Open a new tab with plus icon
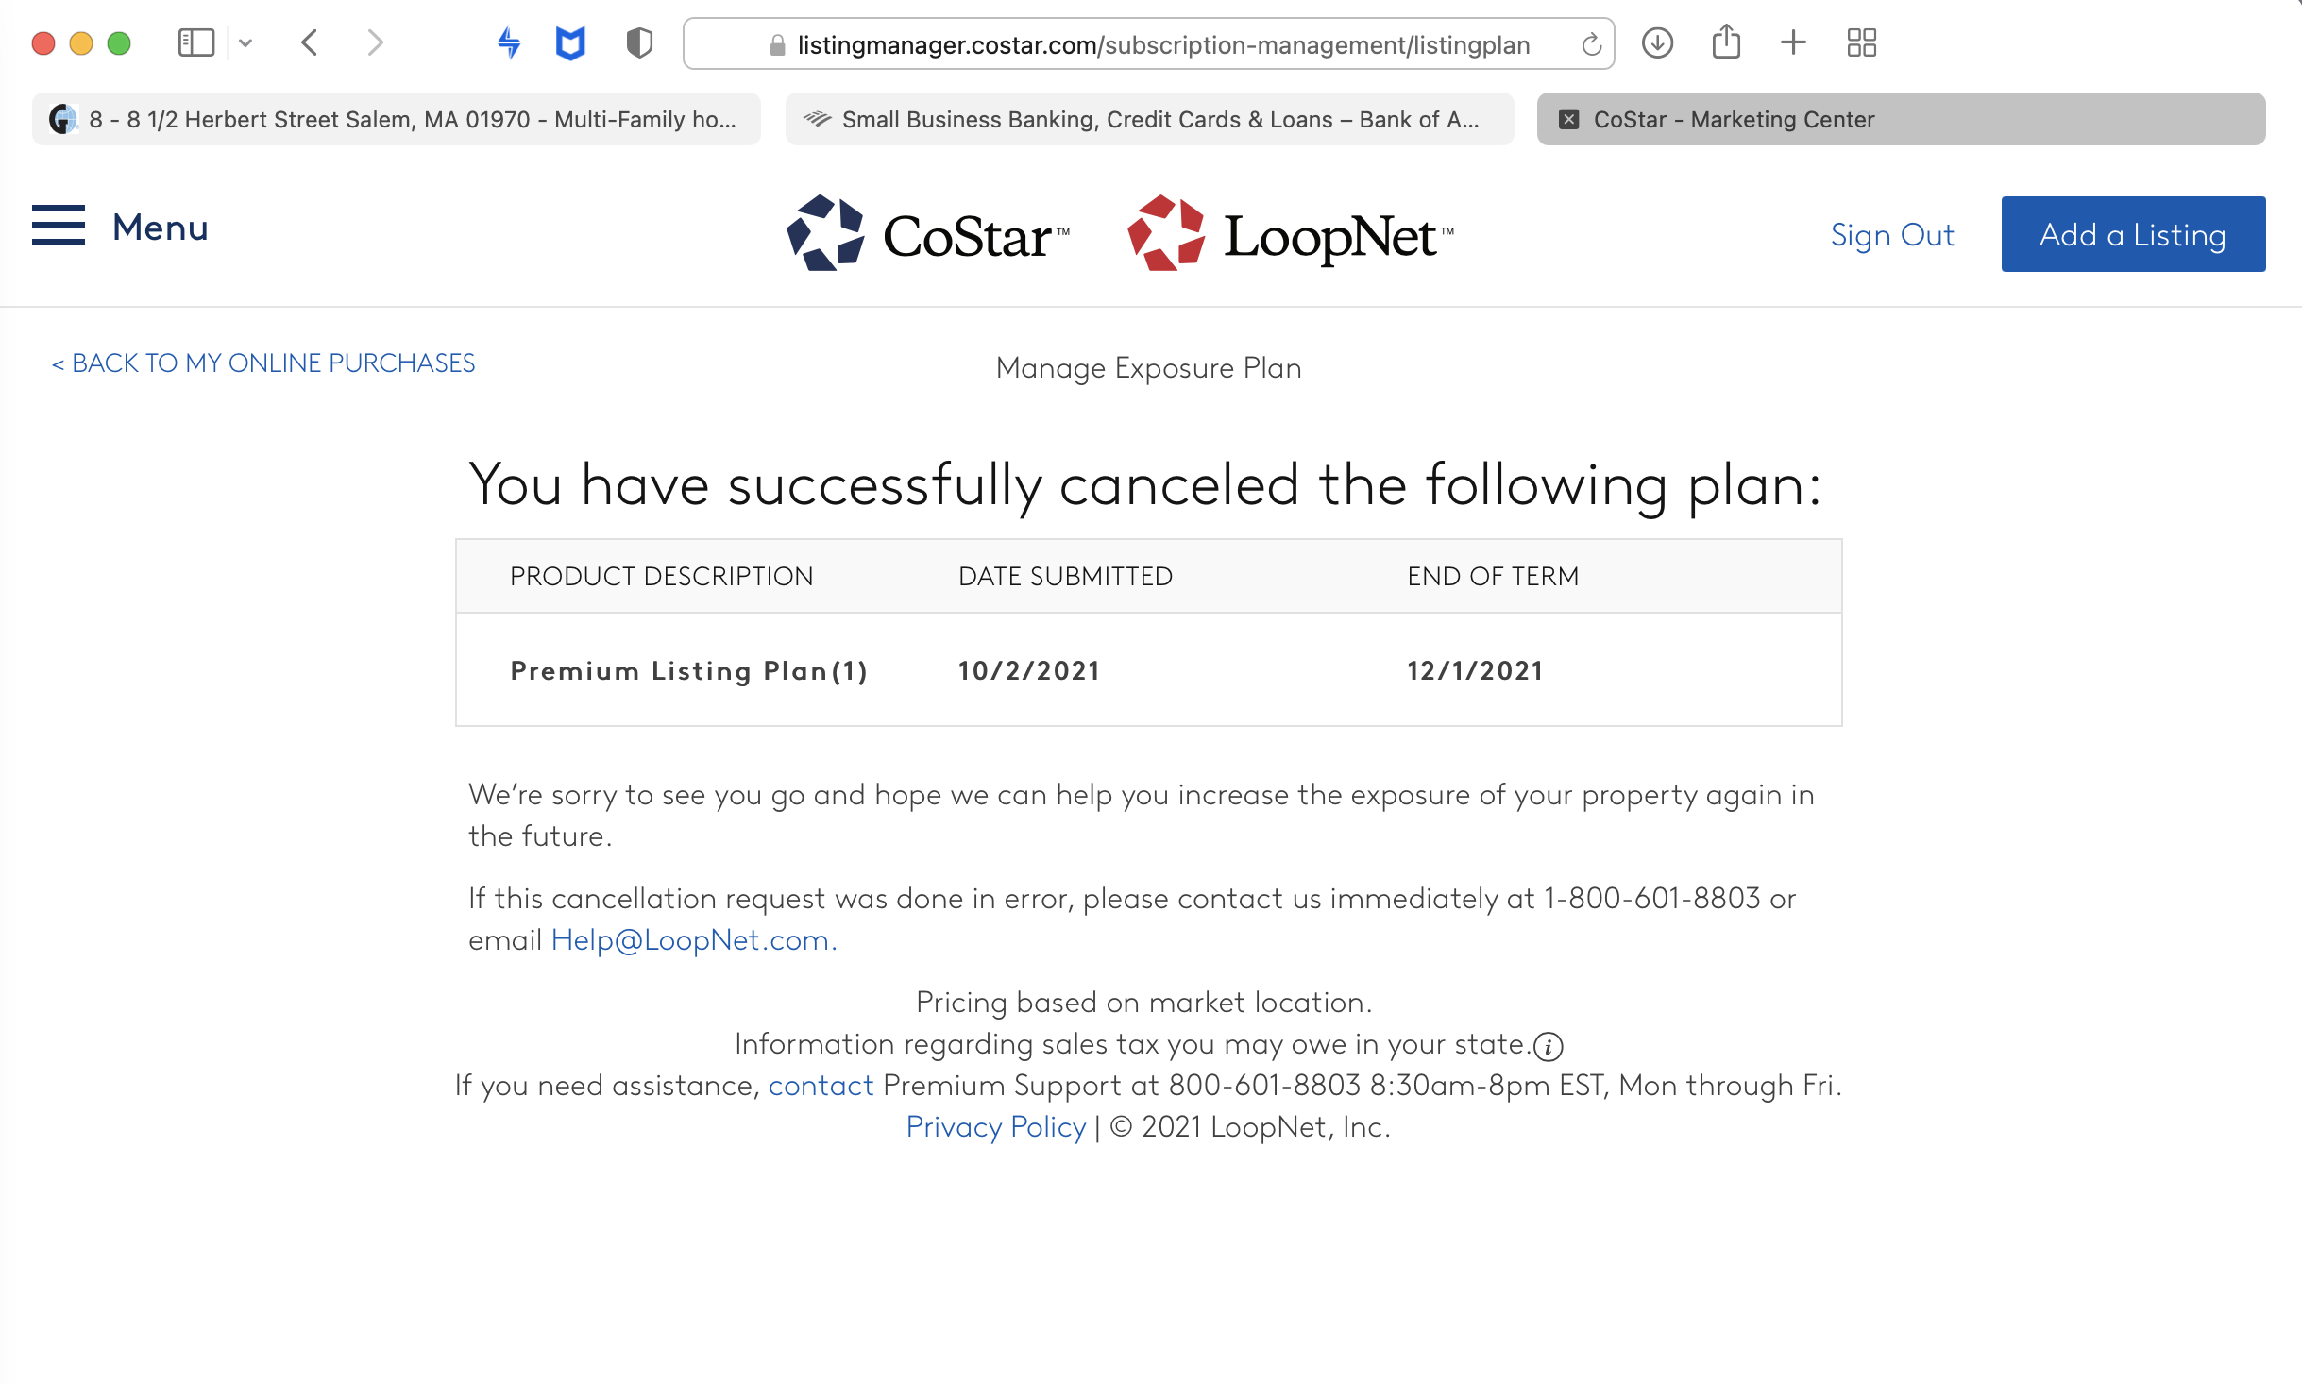Image resolution: width=2302 pixels, height=1384 pixels. click(1792, 42)
